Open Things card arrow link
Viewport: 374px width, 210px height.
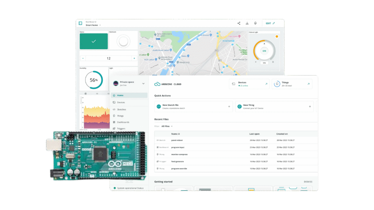point(308,84)
